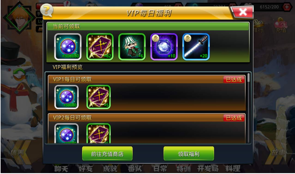295x174 pixels.
Task: Click the VIP2 已达成 status badge
Action: click(234, 118)
